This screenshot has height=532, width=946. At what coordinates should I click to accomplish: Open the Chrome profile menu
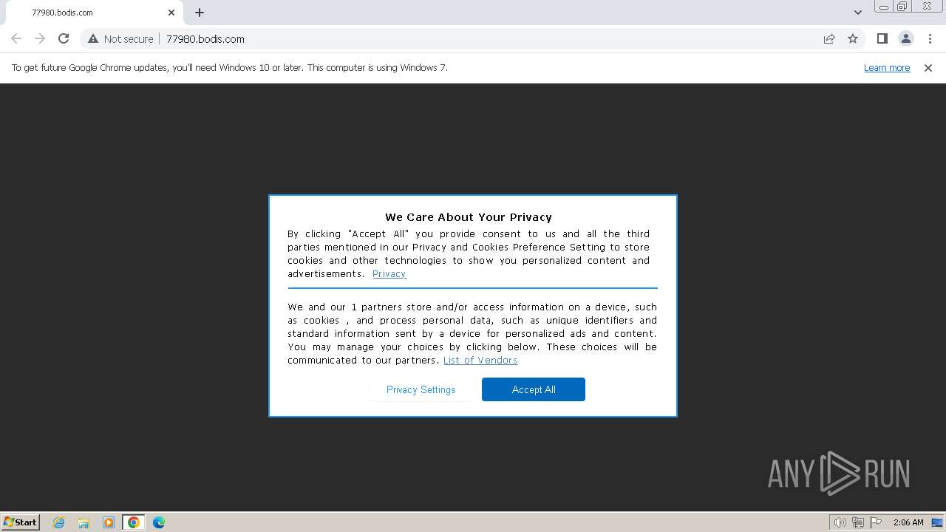click(x=905, y=39)
